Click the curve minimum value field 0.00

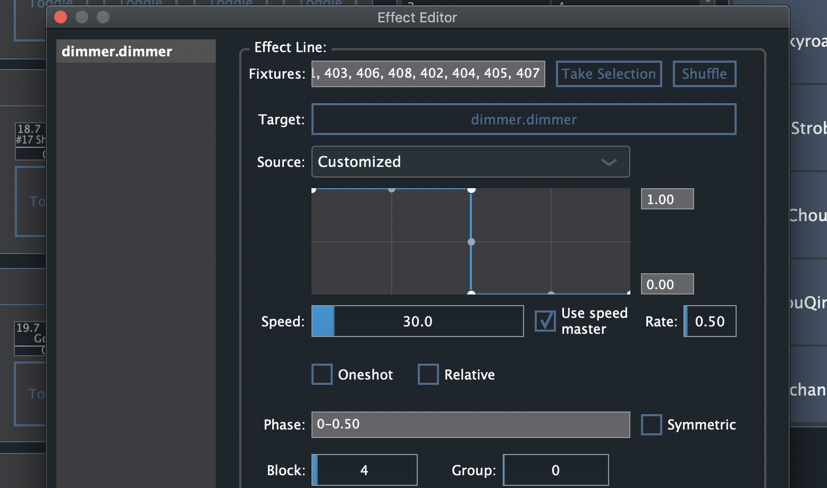coord(667,284)
